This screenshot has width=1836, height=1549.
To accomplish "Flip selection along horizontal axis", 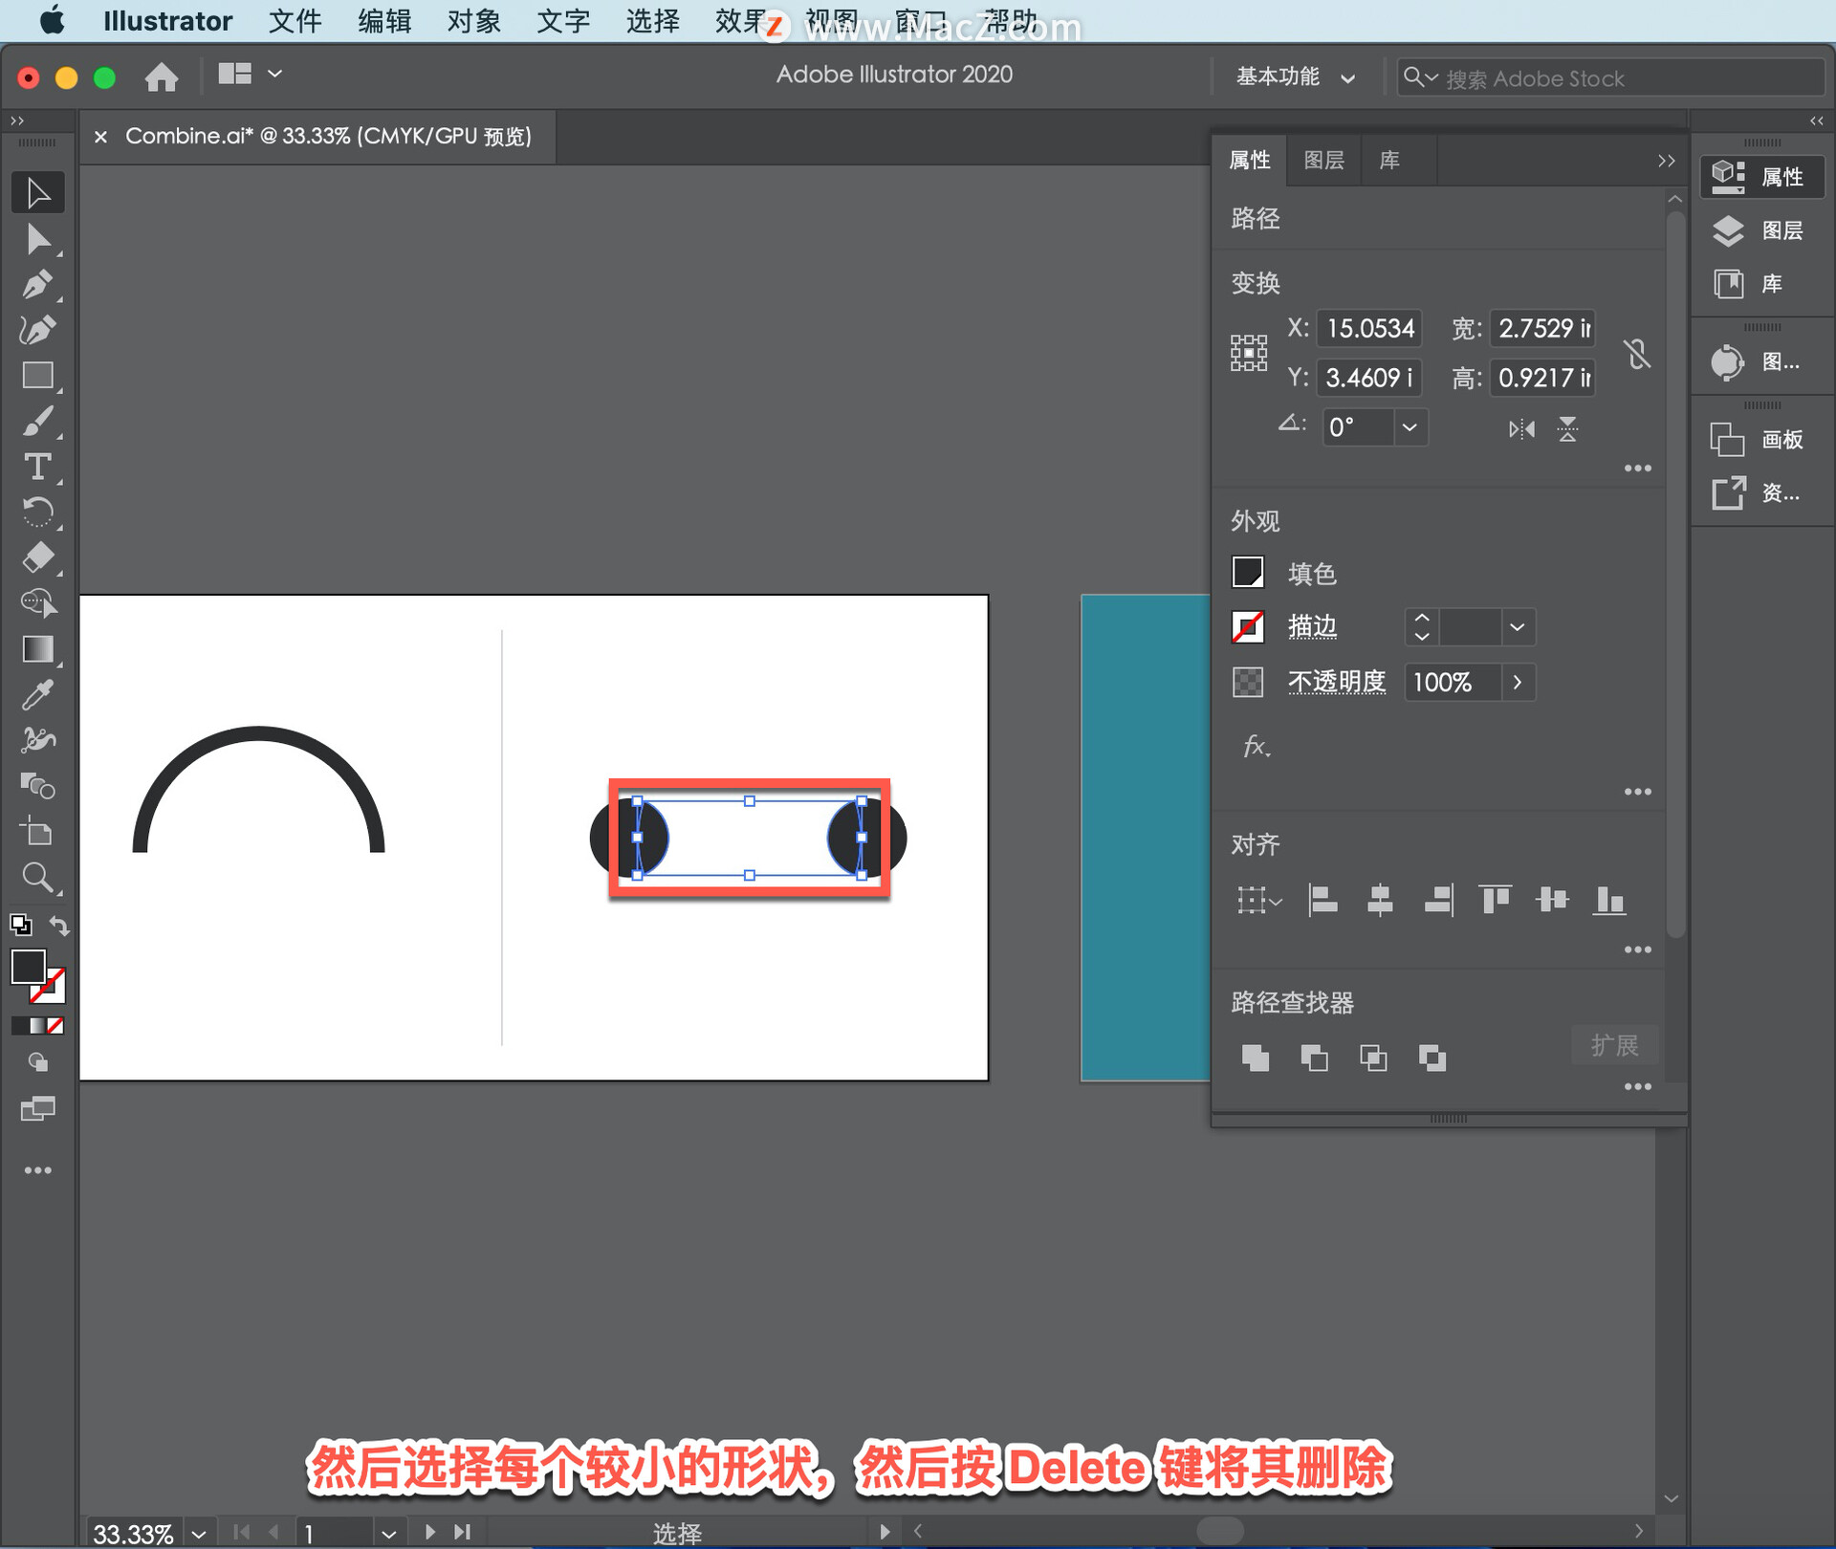I will 1521,428.
